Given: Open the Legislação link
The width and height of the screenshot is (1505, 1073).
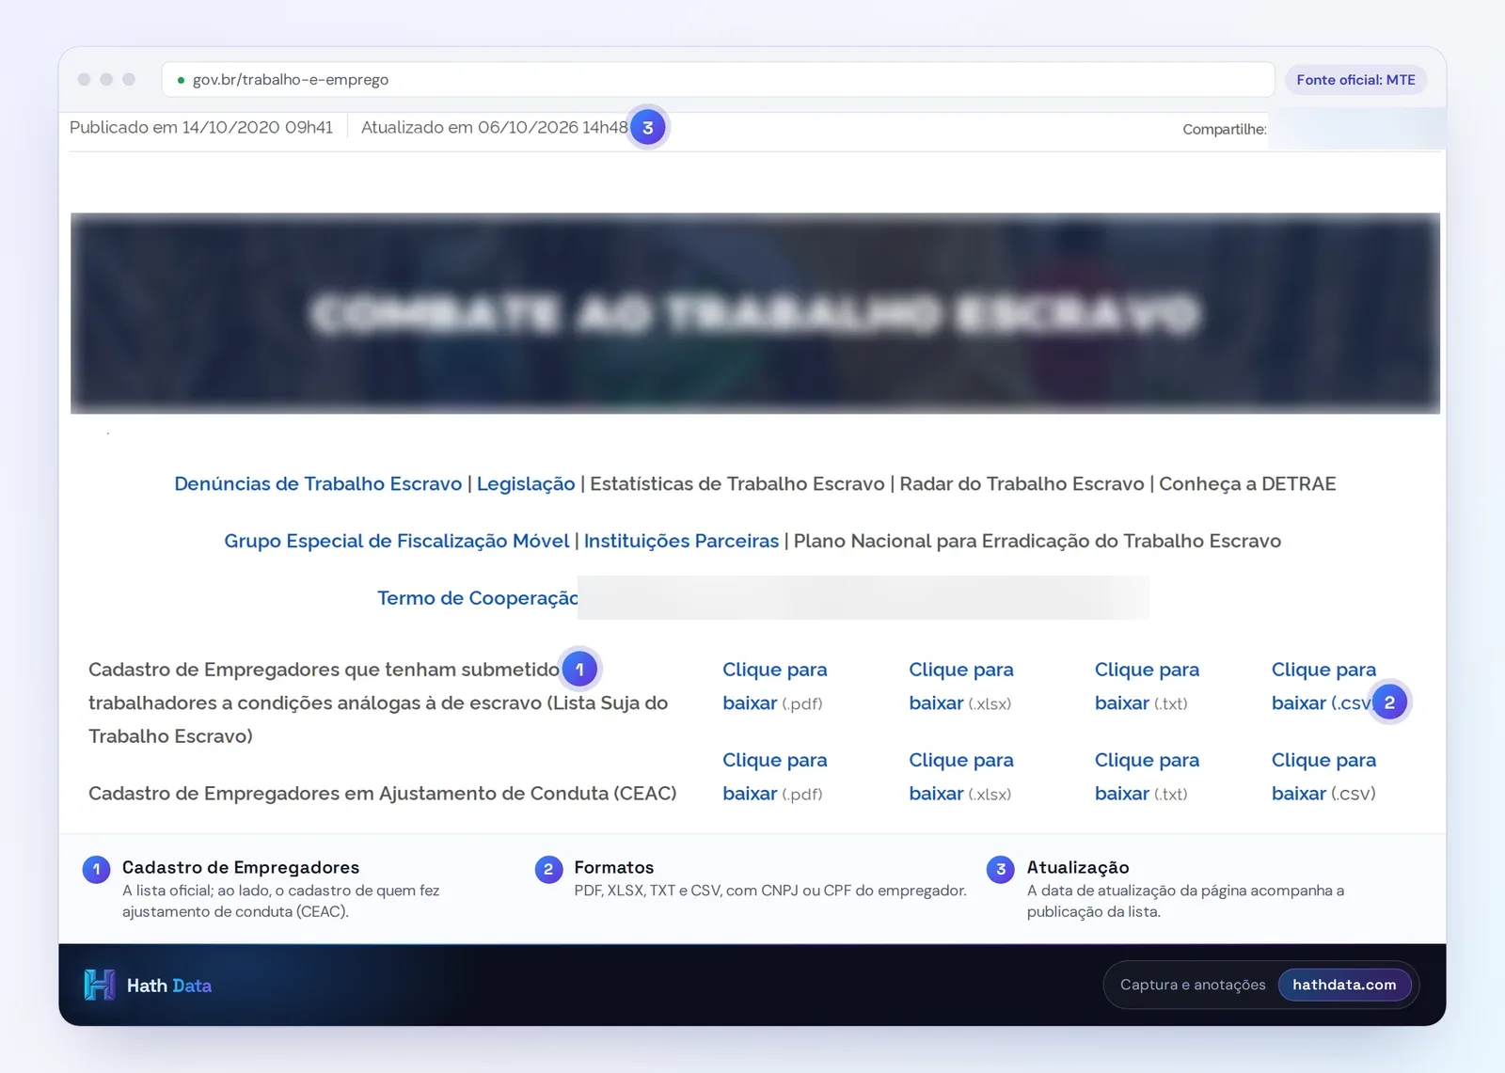Looking at the screenshot, I should (526, 484).
